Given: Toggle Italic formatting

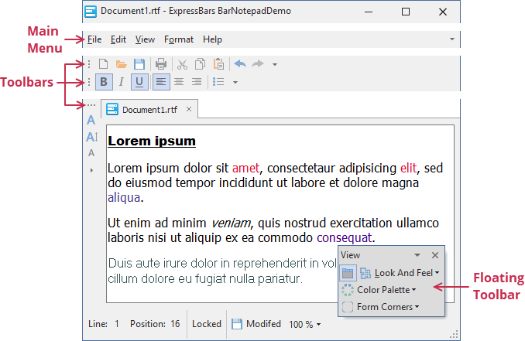Looking at the screenshot, I should (x=121, y=82).
